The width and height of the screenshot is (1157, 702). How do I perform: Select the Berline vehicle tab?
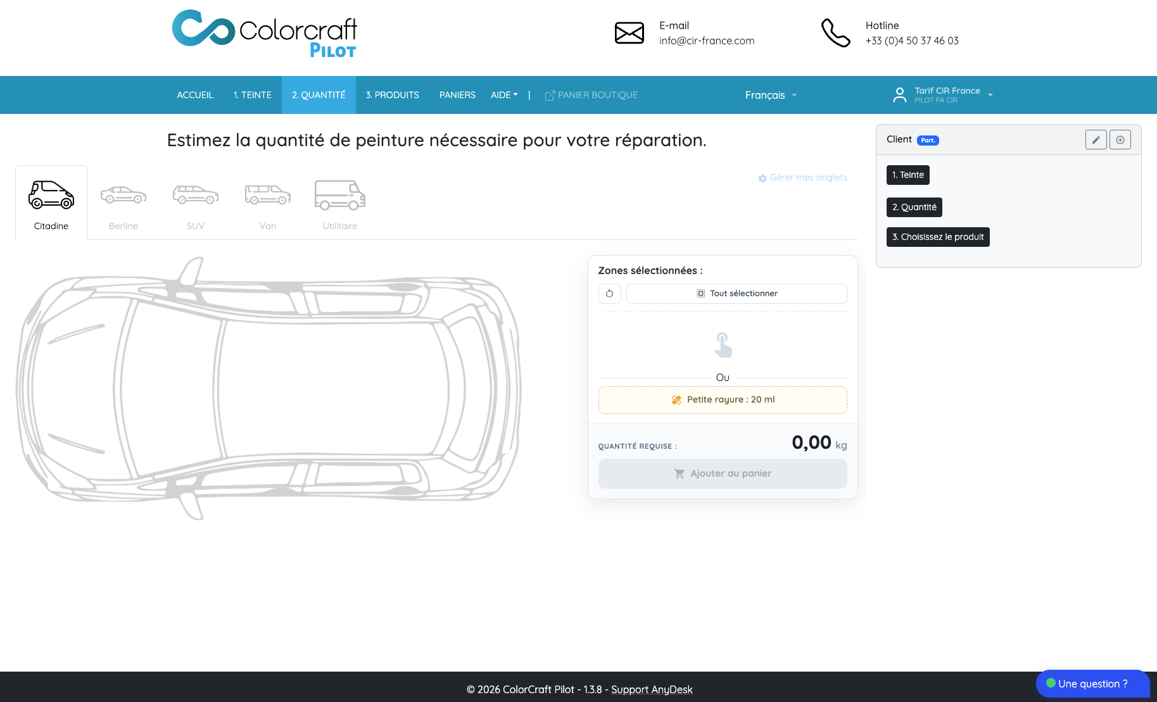click(x=123, y=203)
